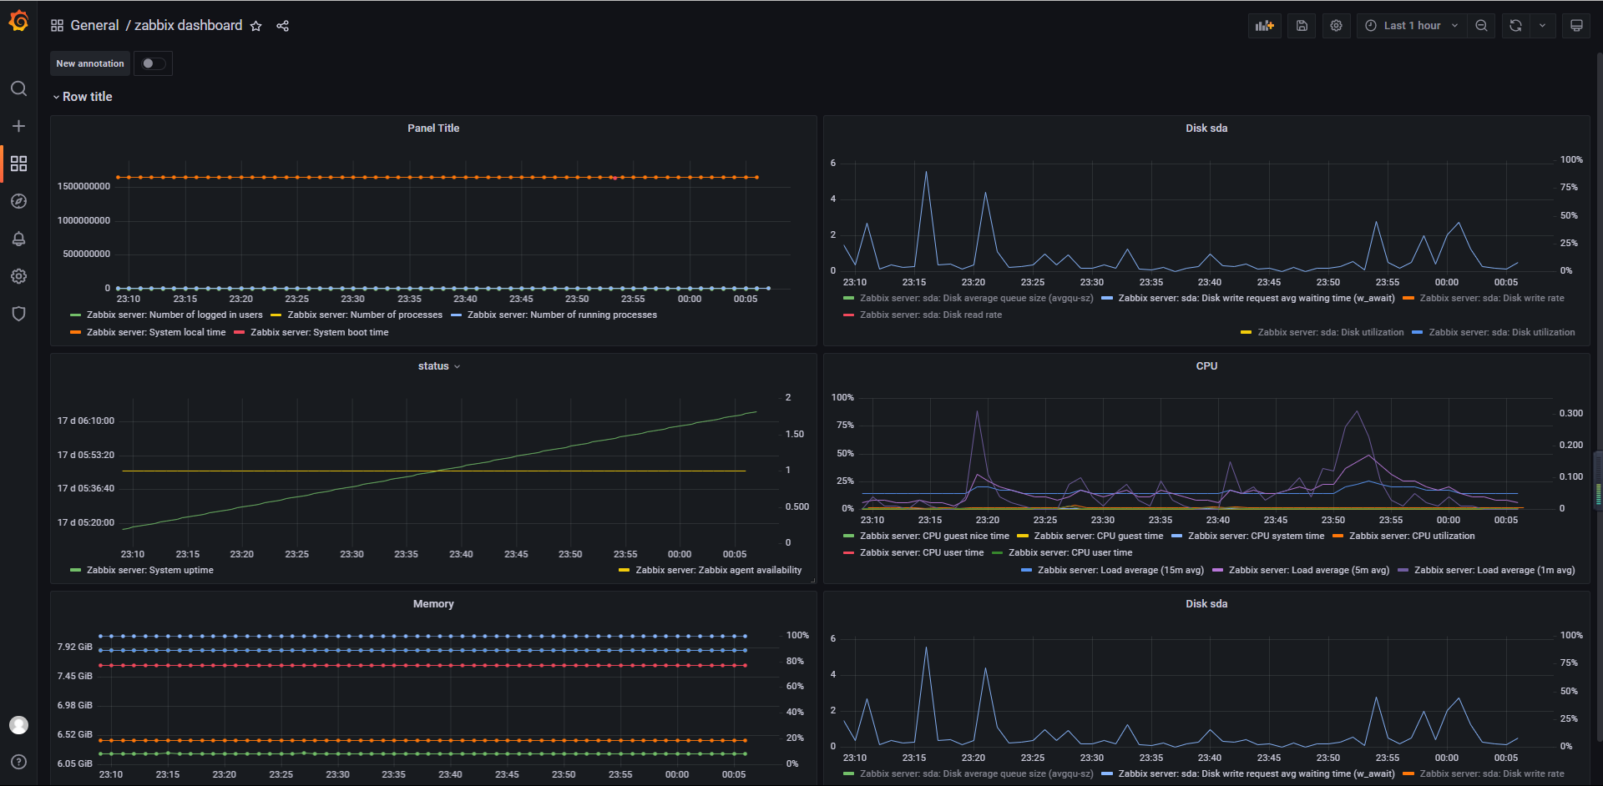1603x786 pixels.
Task: Toggle Load average (15m avg) series
Action: (x=1120, y=571)
